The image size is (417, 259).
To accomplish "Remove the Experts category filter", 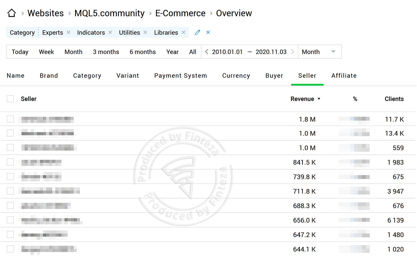I will pos(68,33).
